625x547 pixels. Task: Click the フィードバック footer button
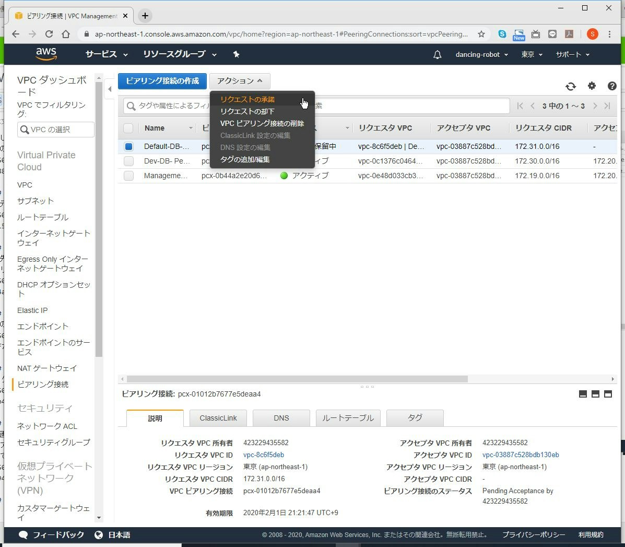[x=52, y=535]
